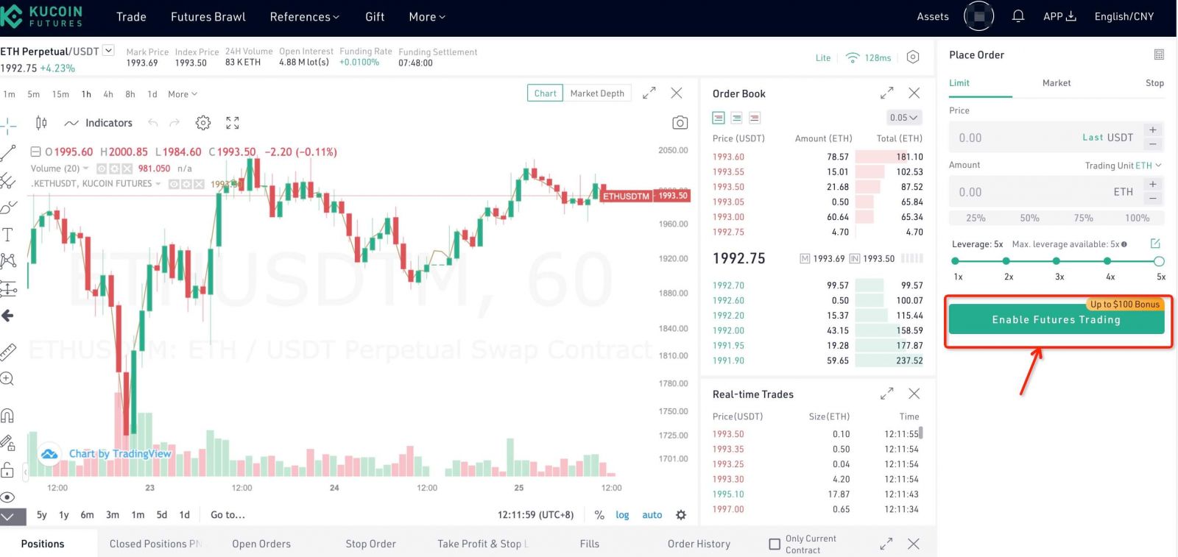
Task: Toggle log scale on chart
Action: [x=622, y=515]
